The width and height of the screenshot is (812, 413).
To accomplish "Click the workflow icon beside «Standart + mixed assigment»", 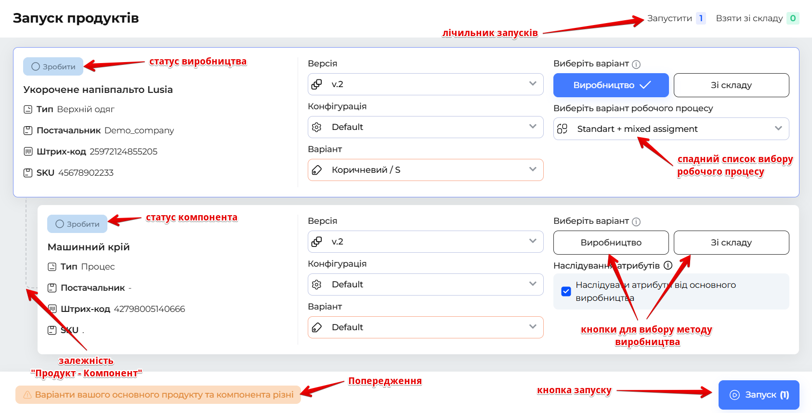I will [562, 129].
